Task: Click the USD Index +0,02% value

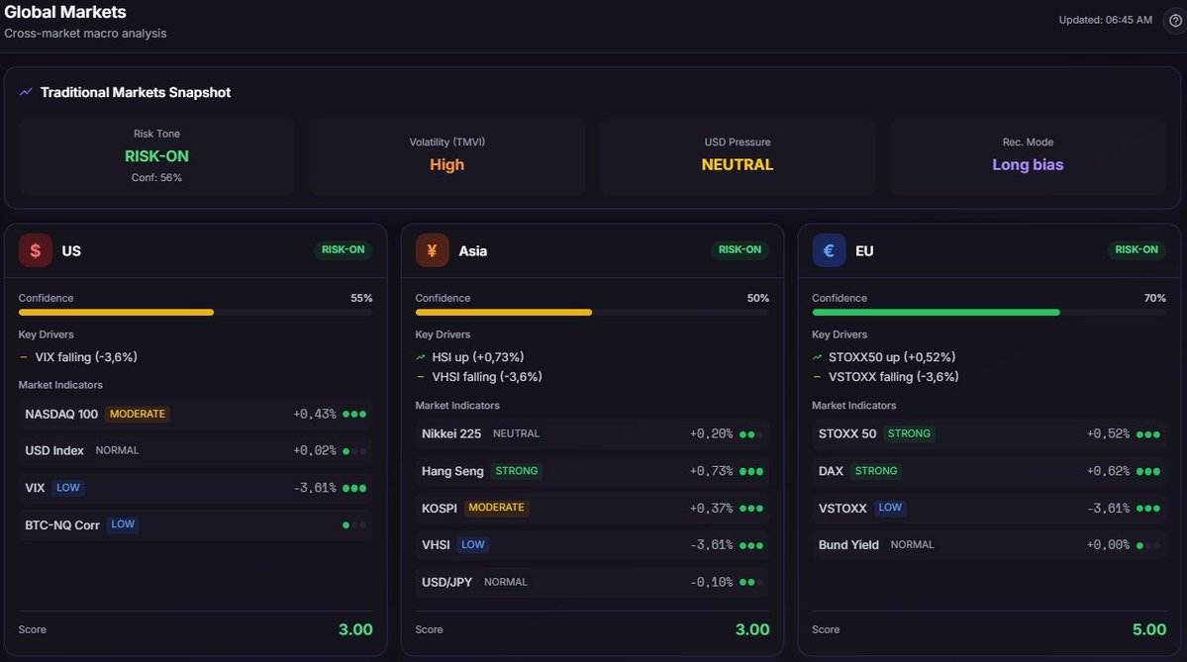Action: point(315,451)
